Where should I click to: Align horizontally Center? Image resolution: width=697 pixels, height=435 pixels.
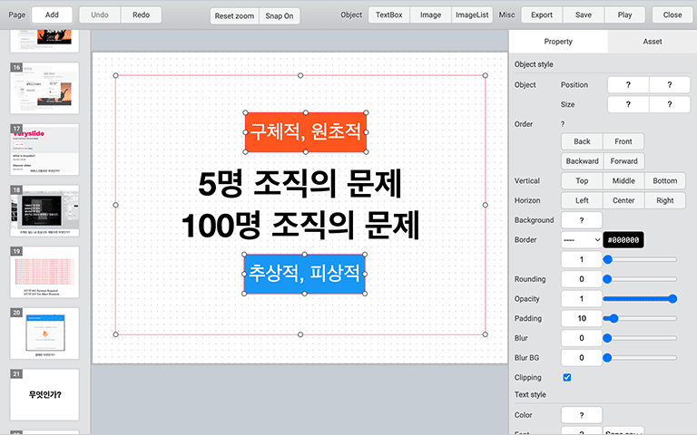[623, 200]
